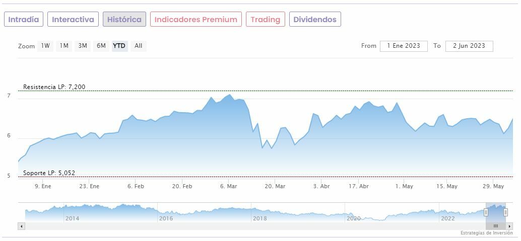This screenshot has width=521, height=241.
Task: Toggle the YTD zoom range
Action: coord(119,46)
